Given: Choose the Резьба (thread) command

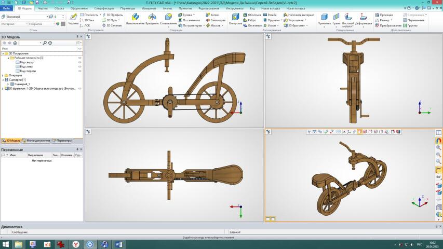Looking at the screenshot, I should [x=270, y=15].
